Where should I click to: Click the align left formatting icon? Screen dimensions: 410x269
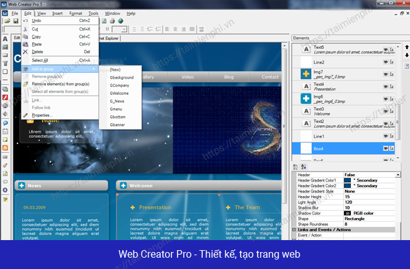pyautogui.click(x=167, y=29)
